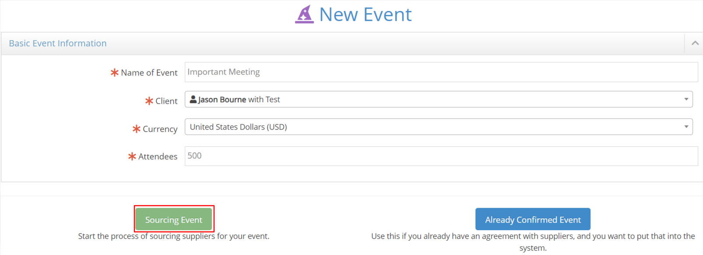Image resolution: width=703 pixels, height=255 pixels.
Task: Click the sourcing suppliers helper text
Action: [174, 236]
